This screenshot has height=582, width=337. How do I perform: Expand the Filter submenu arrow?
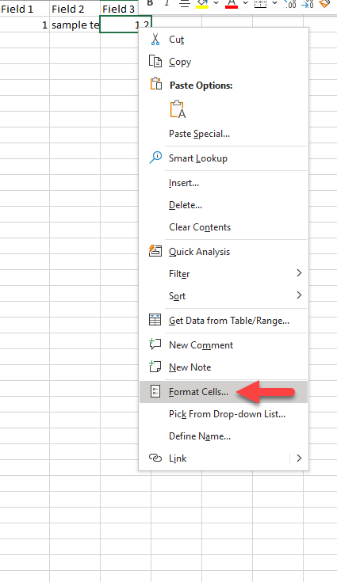299,273
